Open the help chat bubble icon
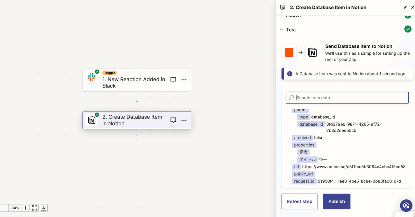 (x=406, y=206)
